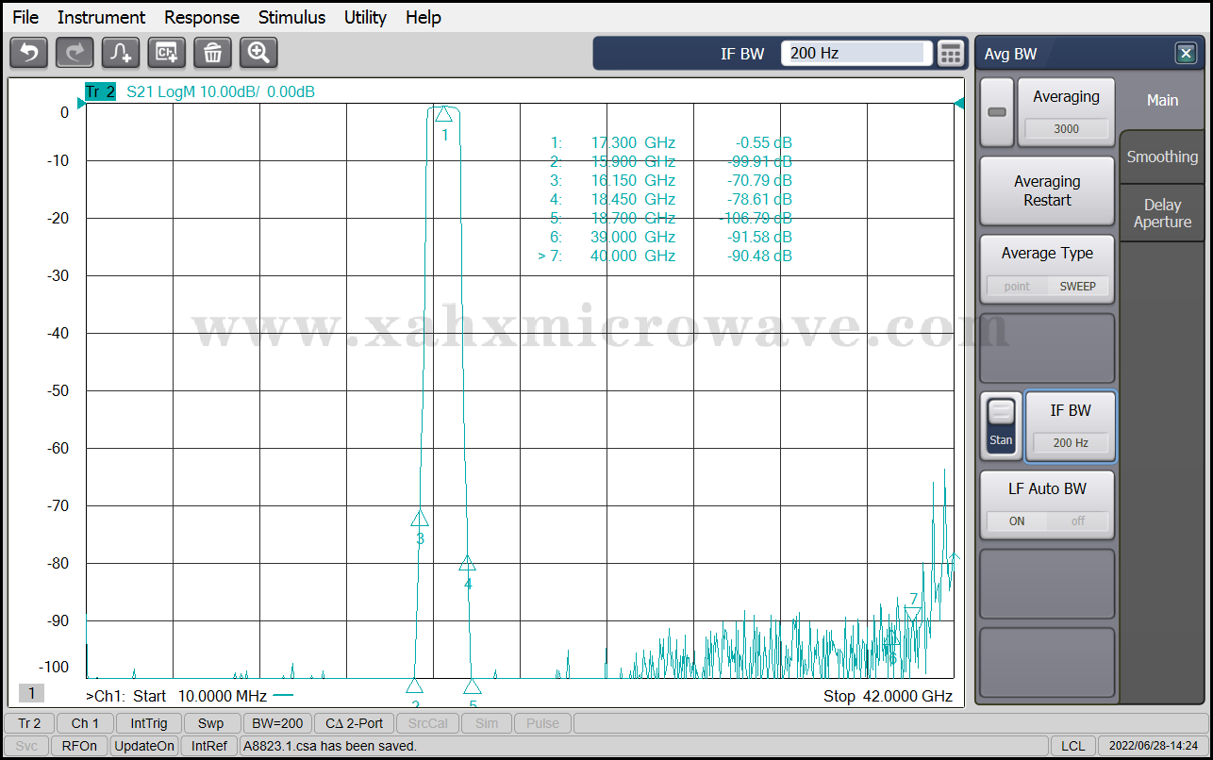Select marker 4 triangle on trace

(467, 563)
